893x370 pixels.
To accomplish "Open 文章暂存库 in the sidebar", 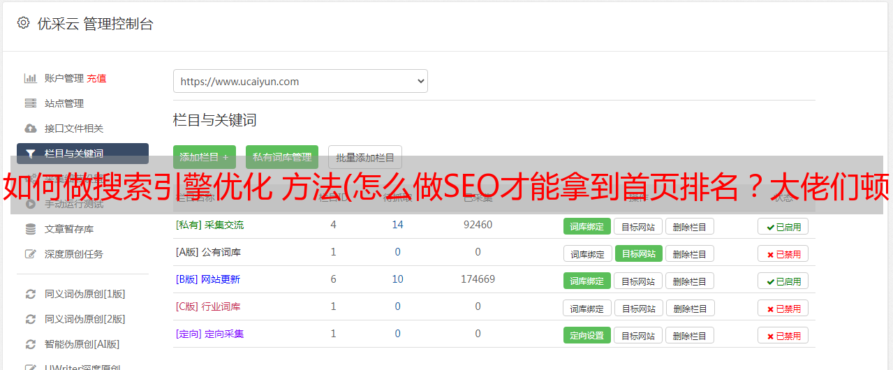I will pyautogui.click(x=69, y=229).
